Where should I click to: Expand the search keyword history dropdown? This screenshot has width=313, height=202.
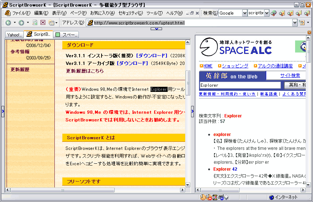(x=267, y=13)
